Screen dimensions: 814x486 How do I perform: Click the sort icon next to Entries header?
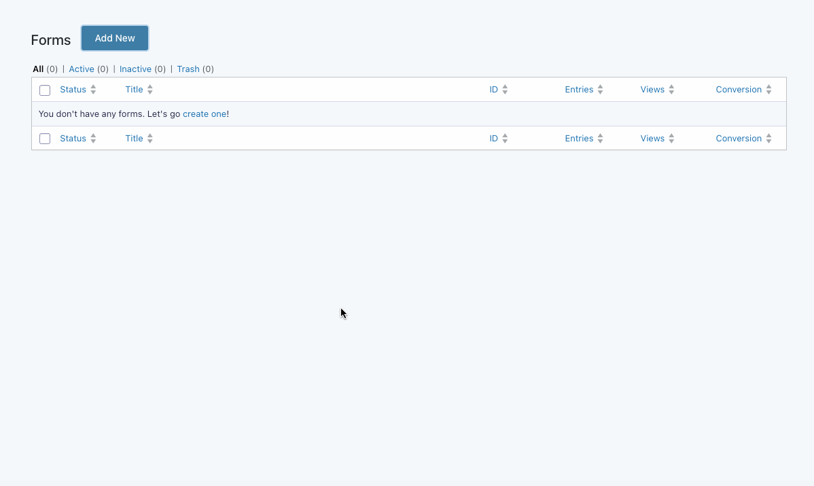click(x=600, y=89)
